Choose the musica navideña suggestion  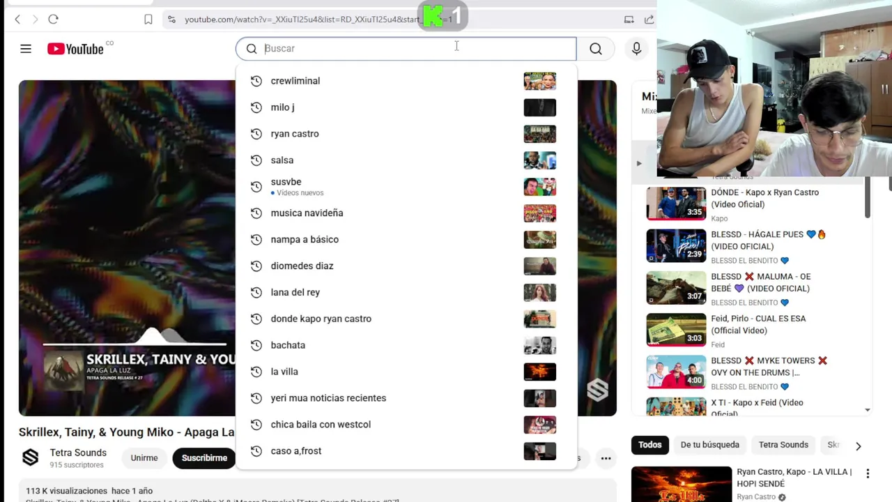point(406,213)
